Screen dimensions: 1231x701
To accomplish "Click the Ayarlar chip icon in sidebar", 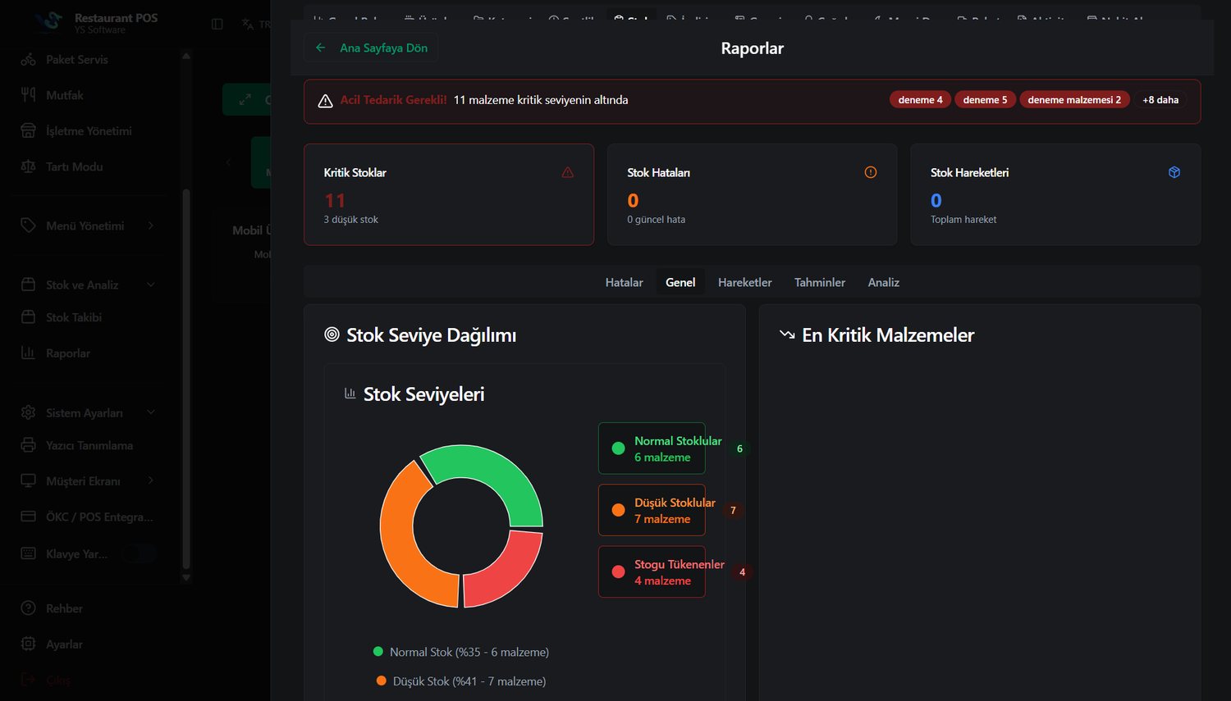I will tap(28, 644).
